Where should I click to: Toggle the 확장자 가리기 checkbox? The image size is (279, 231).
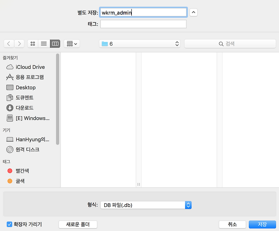pyautogui.click(x=9, y=224)
